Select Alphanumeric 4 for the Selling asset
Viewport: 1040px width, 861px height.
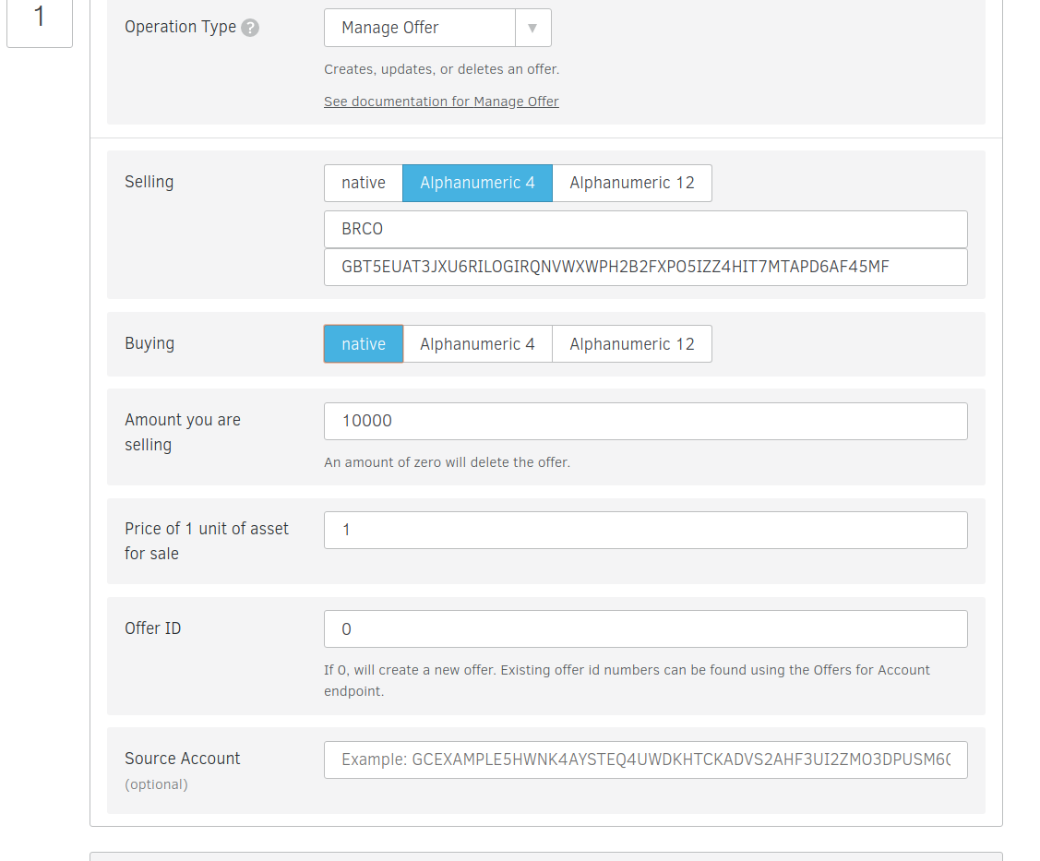coord(477,183)
